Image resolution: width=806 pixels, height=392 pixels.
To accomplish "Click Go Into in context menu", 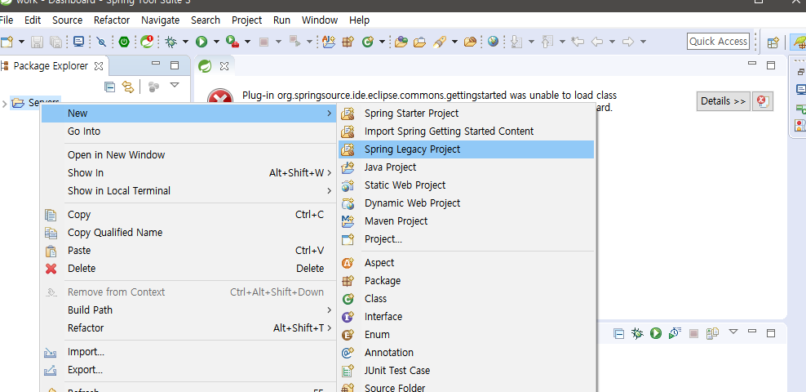I will tap(188, 131).
